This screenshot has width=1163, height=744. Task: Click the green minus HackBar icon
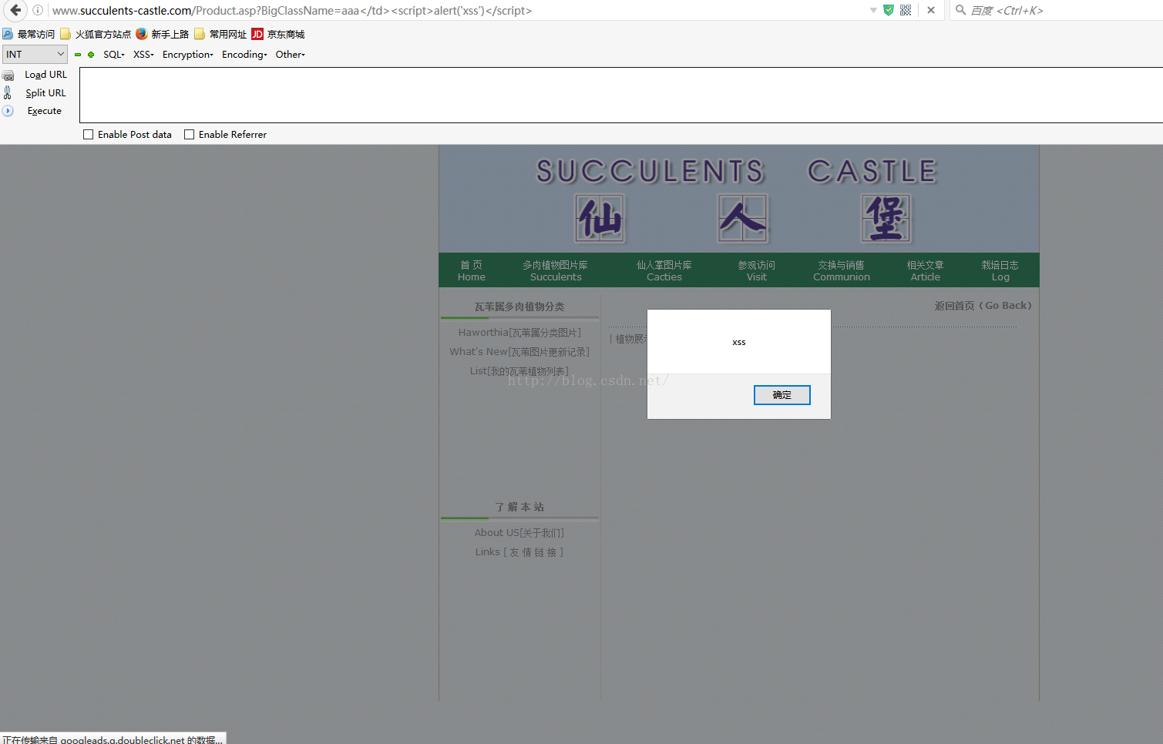tap(78, 55)
